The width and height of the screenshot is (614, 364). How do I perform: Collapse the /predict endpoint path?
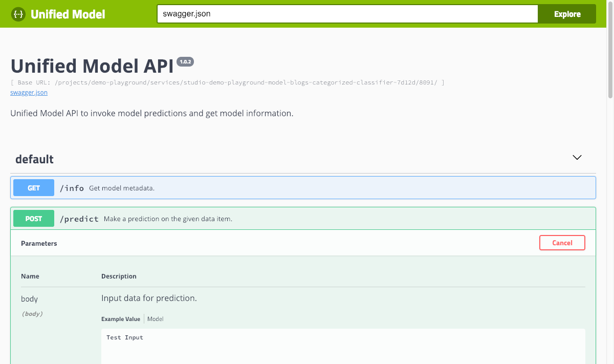pyautogui.click(x=79, y=219)
